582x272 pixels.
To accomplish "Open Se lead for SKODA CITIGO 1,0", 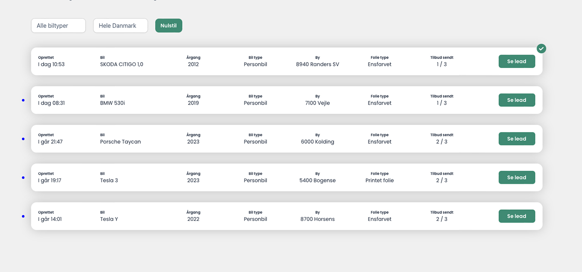I will 516,61.
